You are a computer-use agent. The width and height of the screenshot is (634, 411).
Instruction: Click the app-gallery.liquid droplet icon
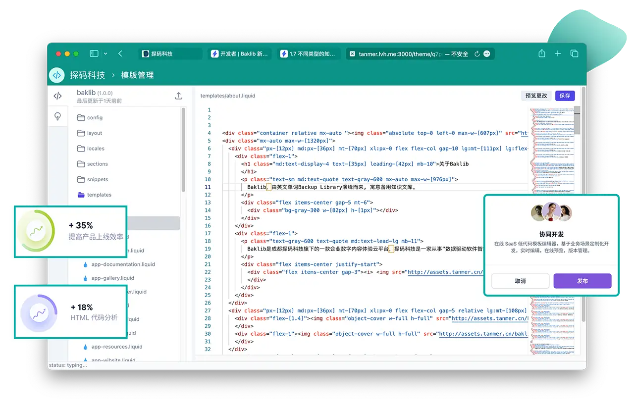pos(85,278)
